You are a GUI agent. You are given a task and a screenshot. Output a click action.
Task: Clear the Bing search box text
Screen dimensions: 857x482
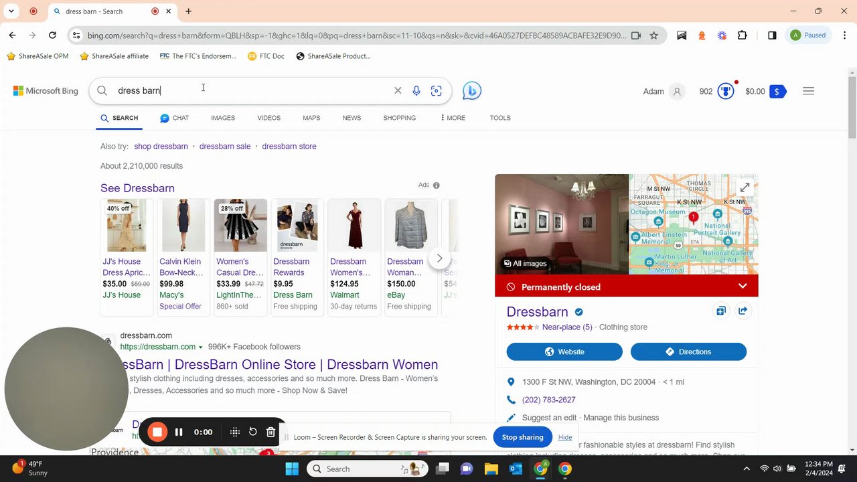click(398, 90)
